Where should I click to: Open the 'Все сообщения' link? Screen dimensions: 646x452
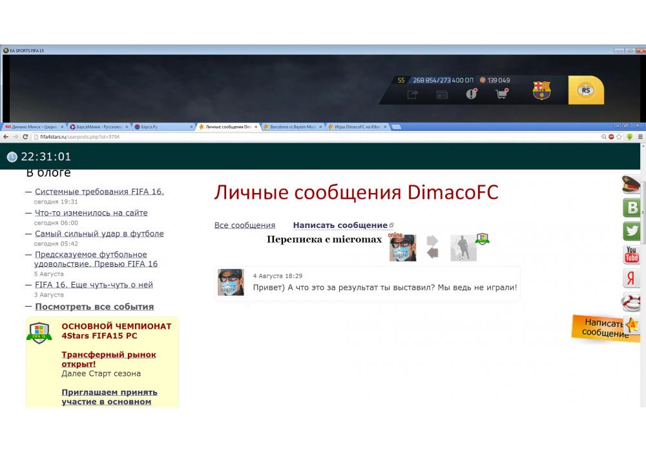pyautogui.click(x=245, y=225)
